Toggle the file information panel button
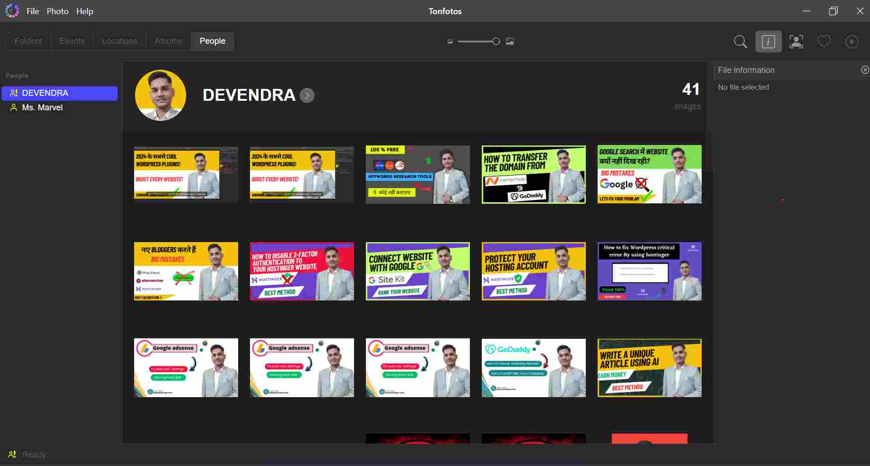Screen dimensions: 870x466 coord(768,41)
